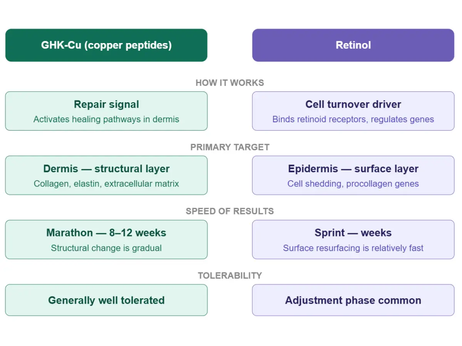Click the PRIMARY TARGET section label

coord(230,147)
